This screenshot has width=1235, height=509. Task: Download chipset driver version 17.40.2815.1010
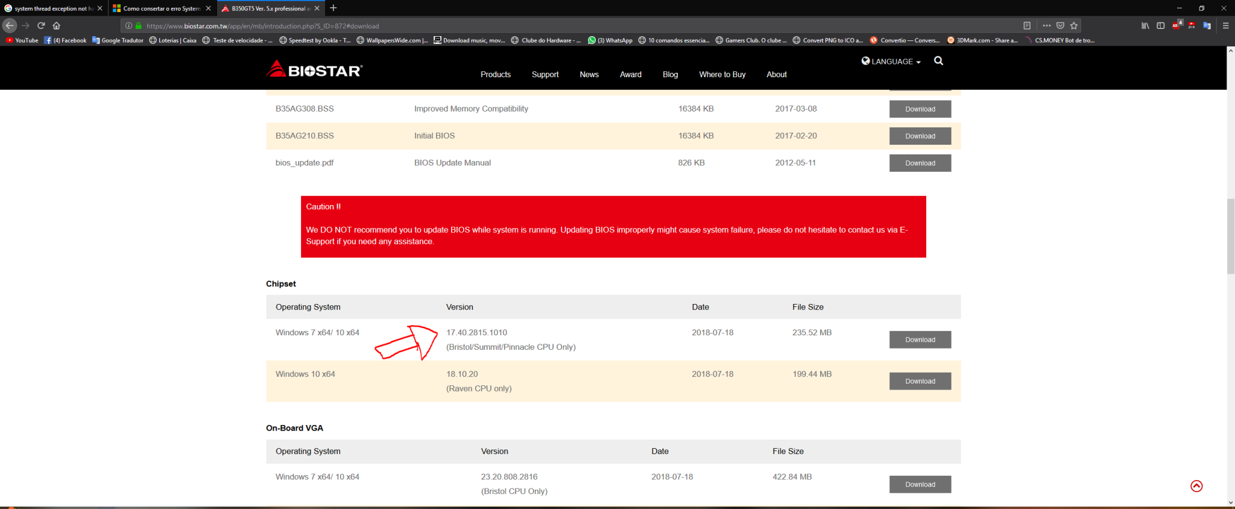pos(920,340)
